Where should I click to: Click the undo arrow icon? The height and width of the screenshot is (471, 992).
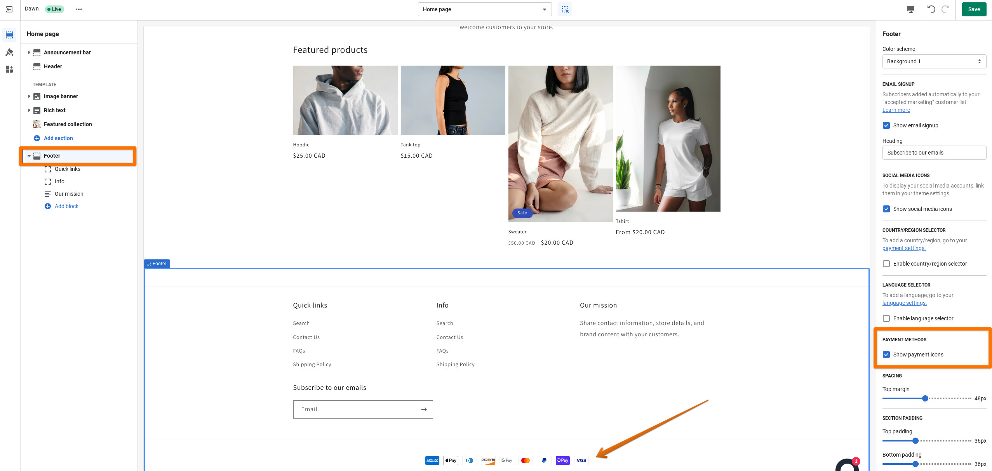pyautogui.click(x=931, y=9)
